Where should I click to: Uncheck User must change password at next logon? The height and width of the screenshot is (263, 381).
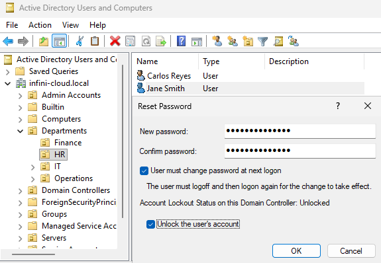tap(144, 170)
